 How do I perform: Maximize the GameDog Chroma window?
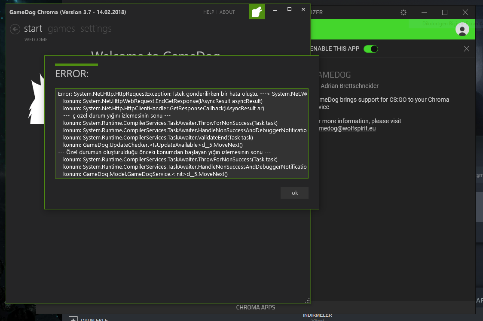coord(289,9)
